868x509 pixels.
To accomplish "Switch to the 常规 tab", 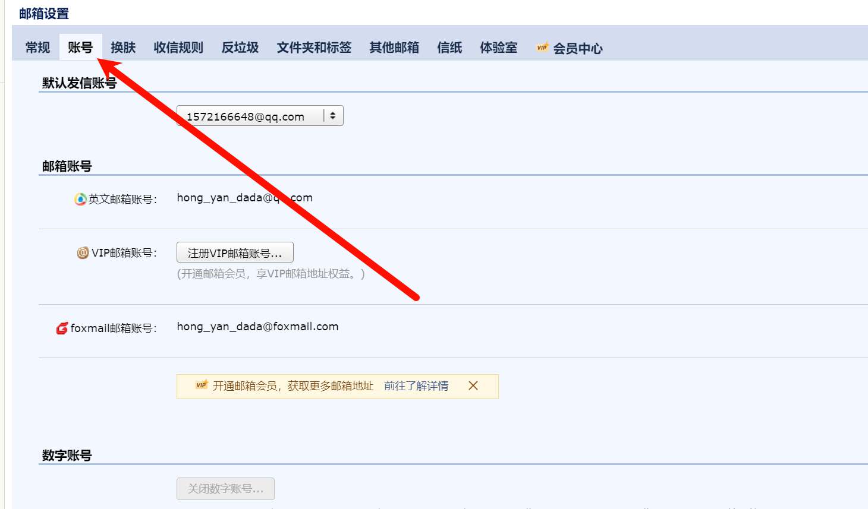I will (37, 48).
